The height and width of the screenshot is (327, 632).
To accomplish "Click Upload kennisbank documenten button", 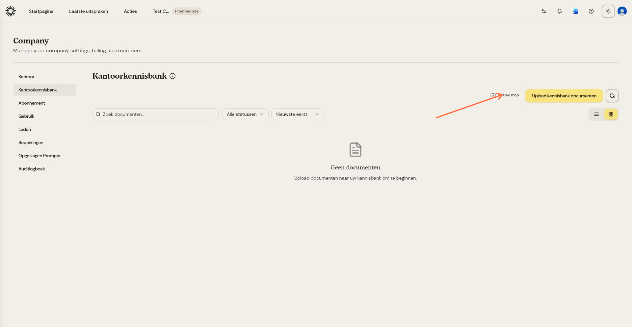I will pyautogui.click(x=564, y=96).
